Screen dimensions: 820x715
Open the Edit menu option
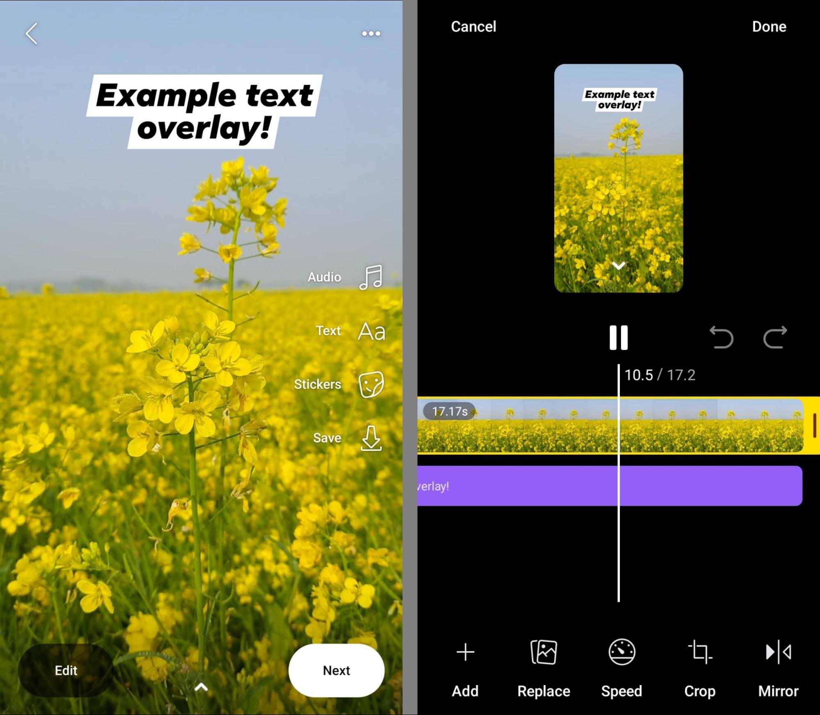66,668
